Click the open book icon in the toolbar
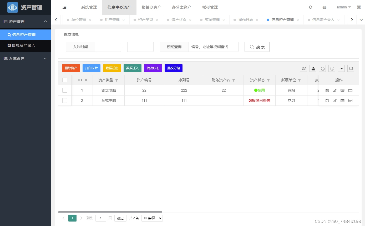Image resolution: width=365 pixels, height=226 pixels. click(x=351, y=68)
